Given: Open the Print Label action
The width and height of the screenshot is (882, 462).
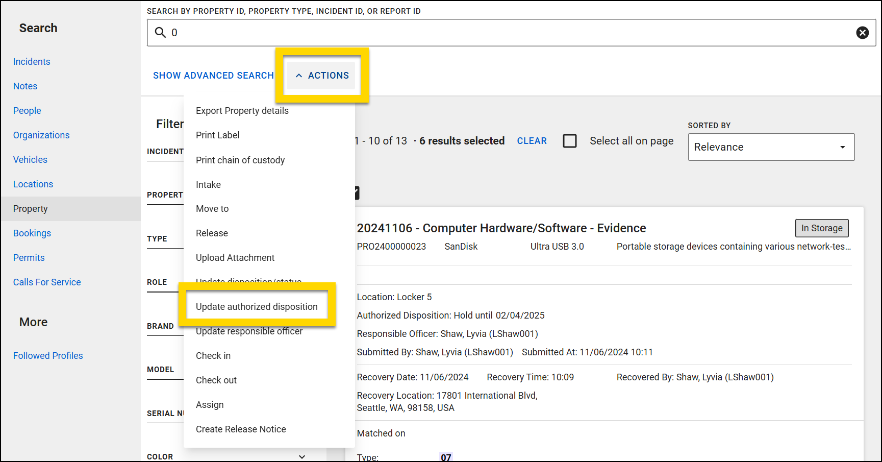Looking at the screenshot, I should coord(218,135).
